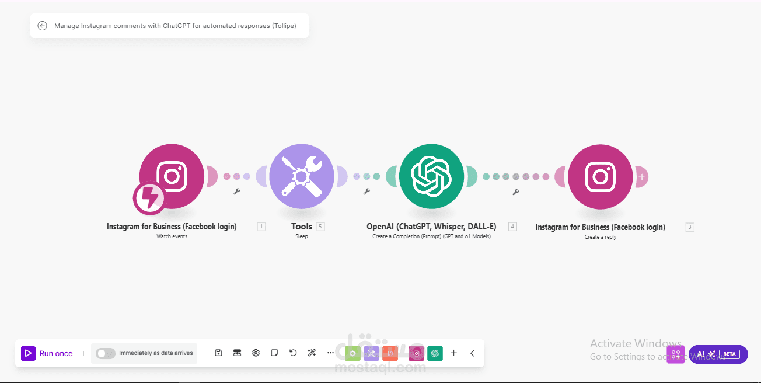Go back using the arrow beside the scenario title
The width and height of the screenshot is (761, 383).
tap(42, 26)
